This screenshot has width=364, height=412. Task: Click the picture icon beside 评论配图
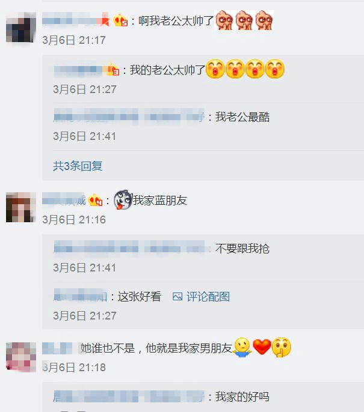coord(177,297)
